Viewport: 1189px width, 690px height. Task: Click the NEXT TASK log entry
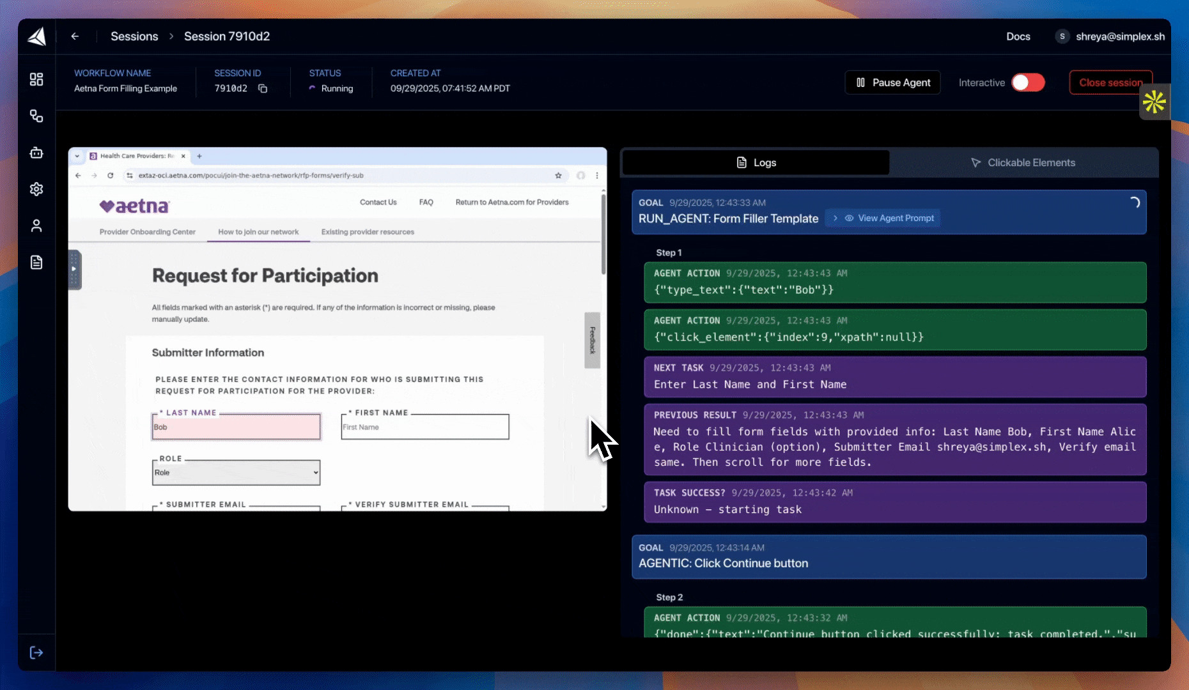point(895,377)
